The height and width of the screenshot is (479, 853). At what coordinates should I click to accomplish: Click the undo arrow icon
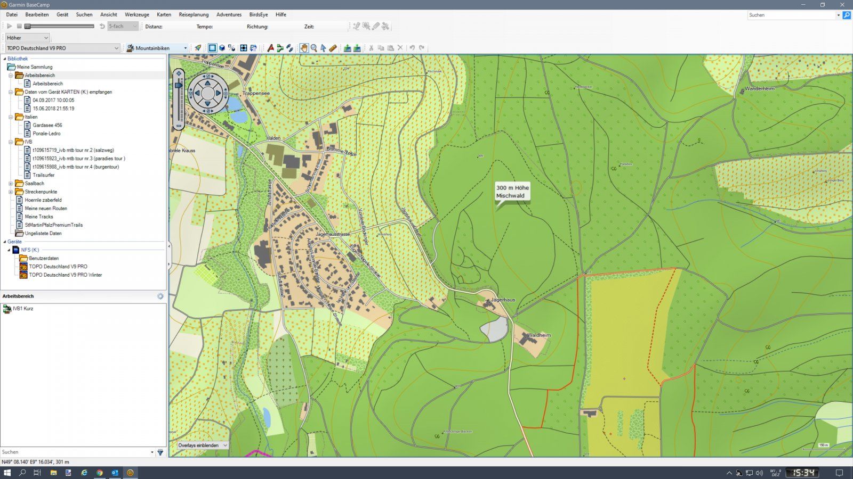[412, 48]
